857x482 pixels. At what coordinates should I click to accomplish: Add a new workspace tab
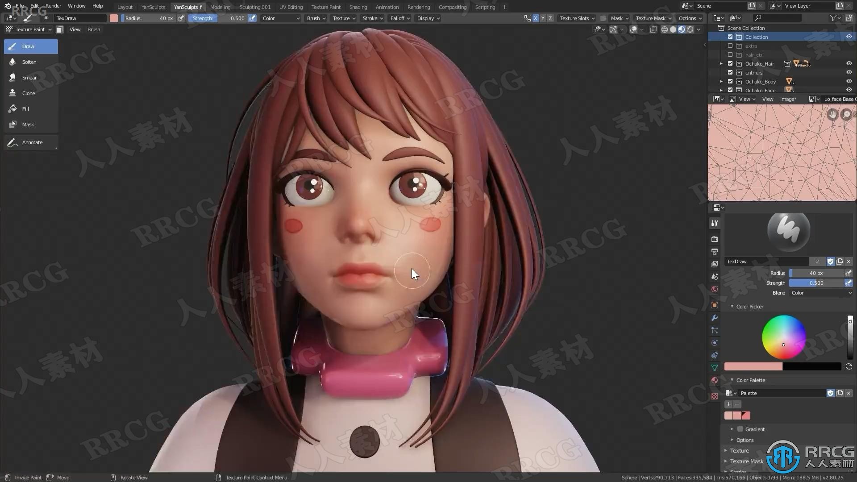tap(504, 7)
